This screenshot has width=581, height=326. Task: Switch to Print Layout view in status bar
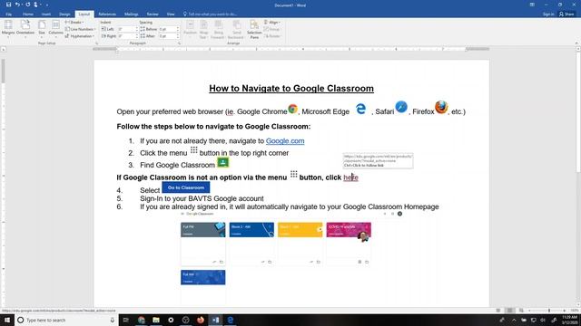coord(510,311)
